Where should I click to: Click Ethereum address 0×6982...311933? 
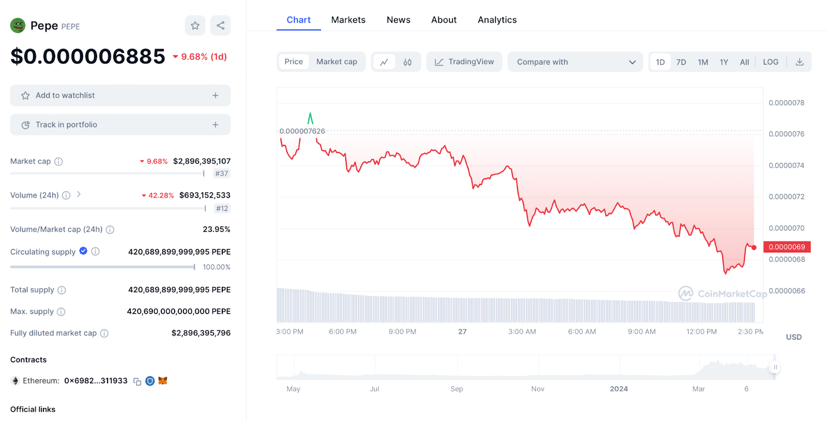pyautogui.click(x=96, y=381)
